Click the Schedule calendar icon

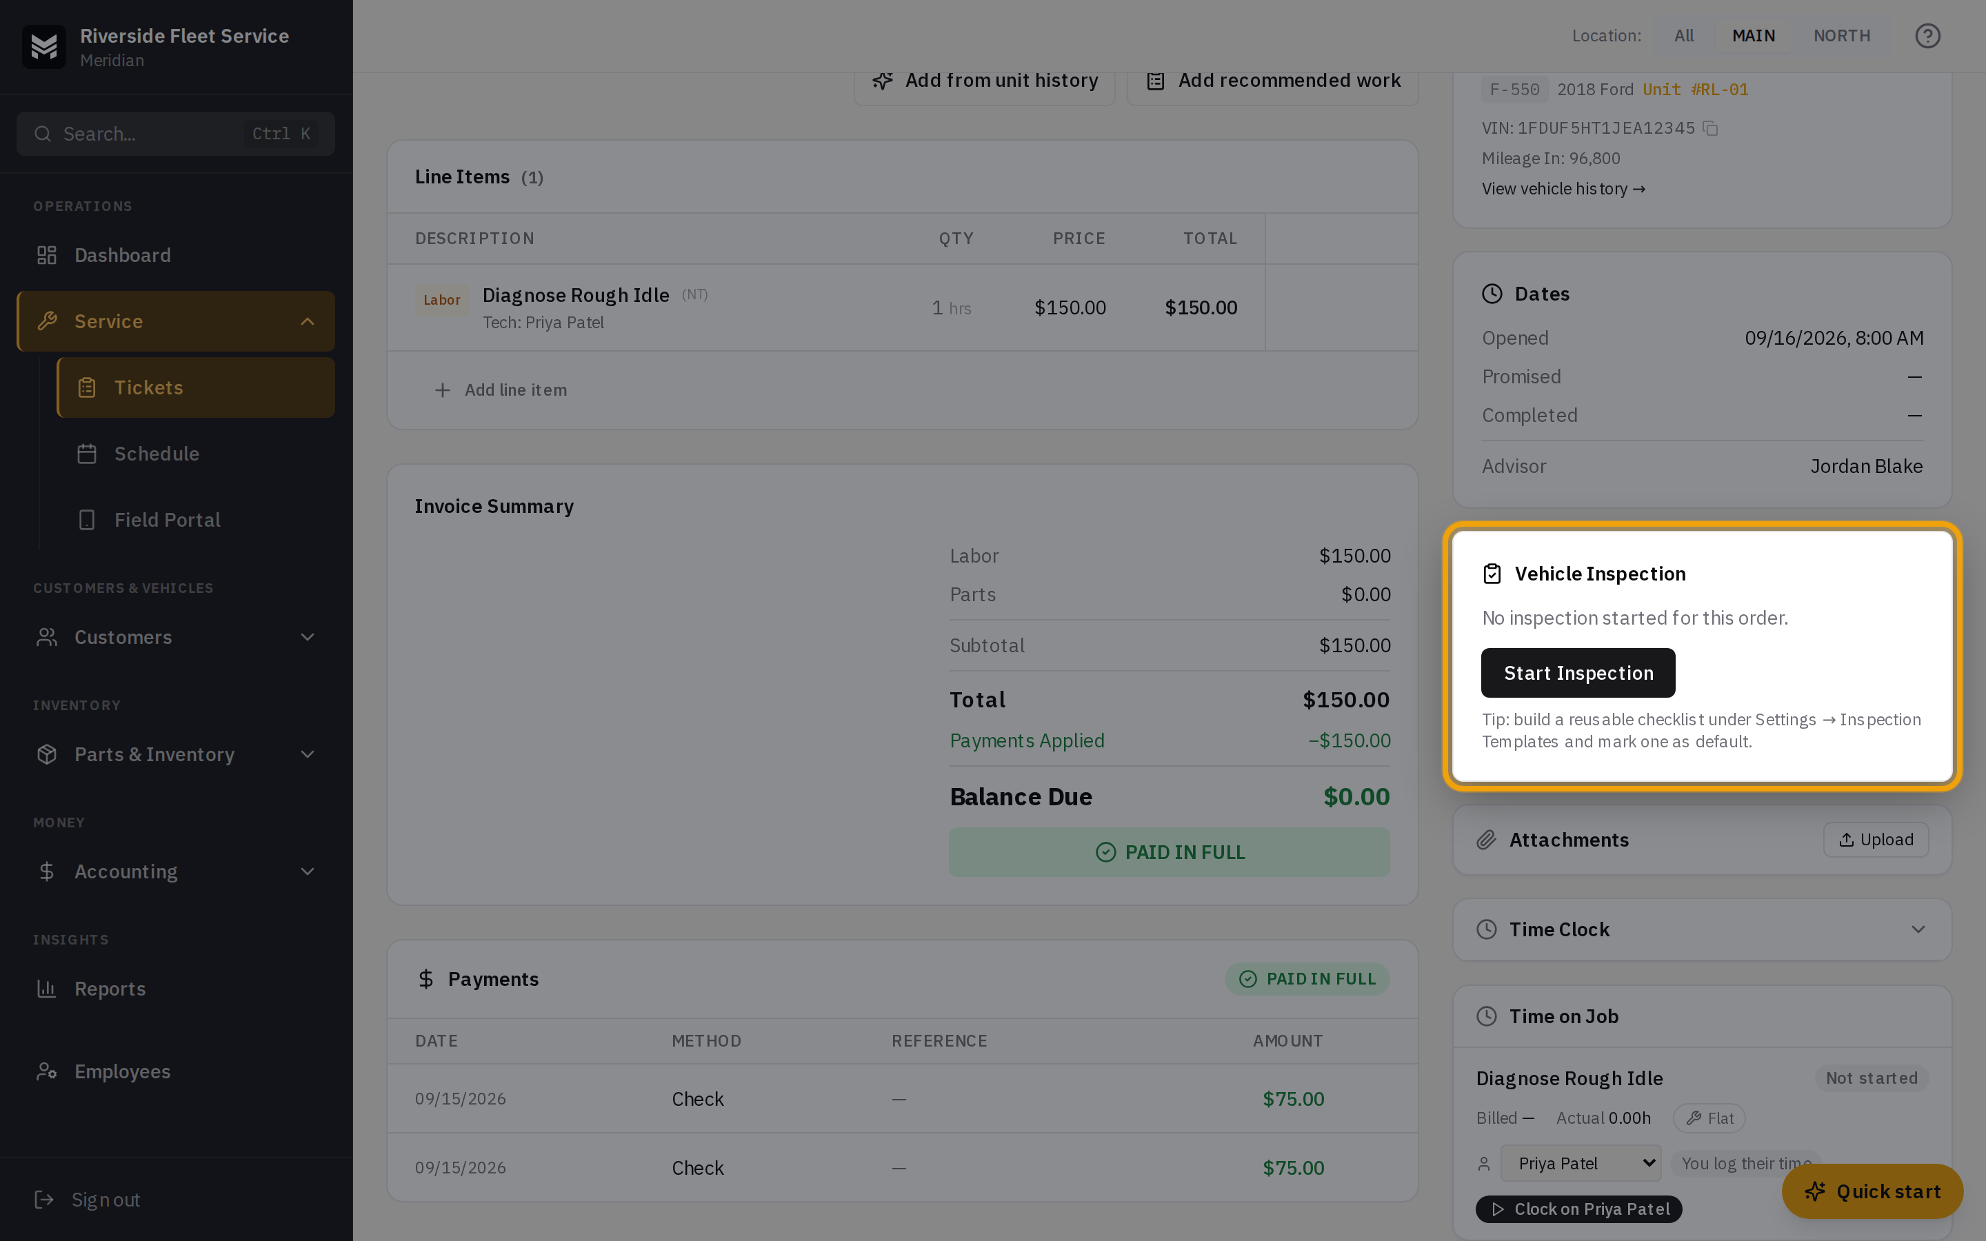[87, 454]
